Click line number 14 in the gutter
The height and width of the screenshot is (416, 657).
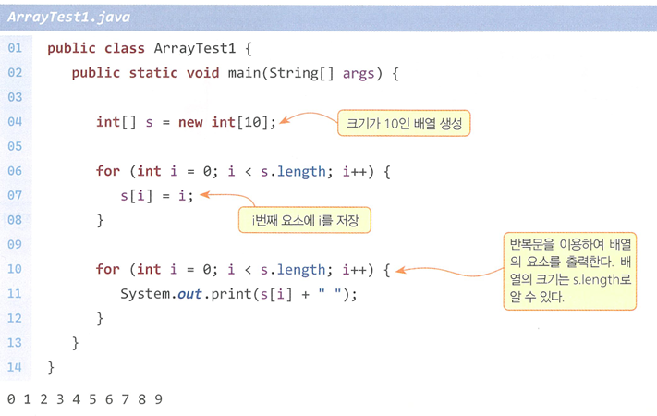pos(15,367)
